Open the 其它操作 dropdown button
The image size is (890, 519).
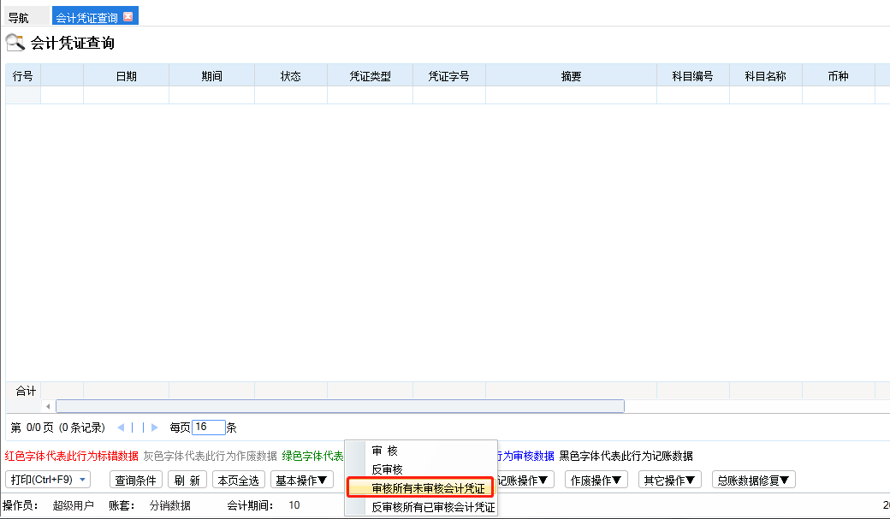[670, 480]
